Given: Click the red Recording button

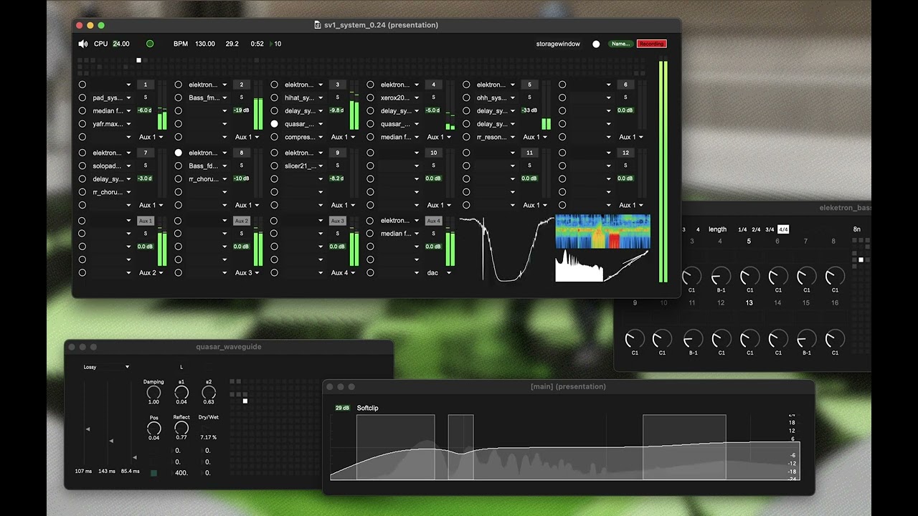Looking at the screenshot, I should tap(651, 44).
